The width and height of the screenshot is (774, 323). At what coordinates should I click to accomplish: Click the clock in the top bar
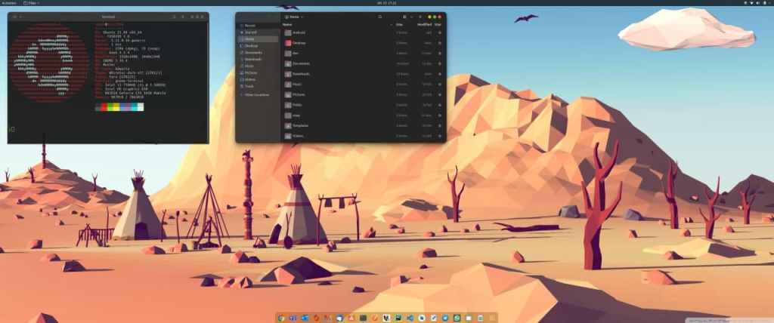point(386,3)
